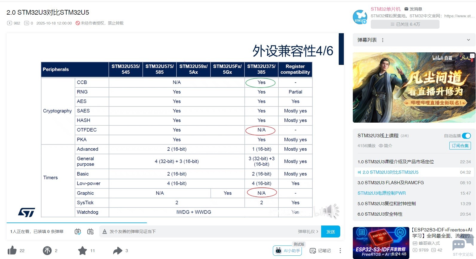Screen dimensions: 476x259
Task: Favorite the video with the star icon
Action: point(83,251)
